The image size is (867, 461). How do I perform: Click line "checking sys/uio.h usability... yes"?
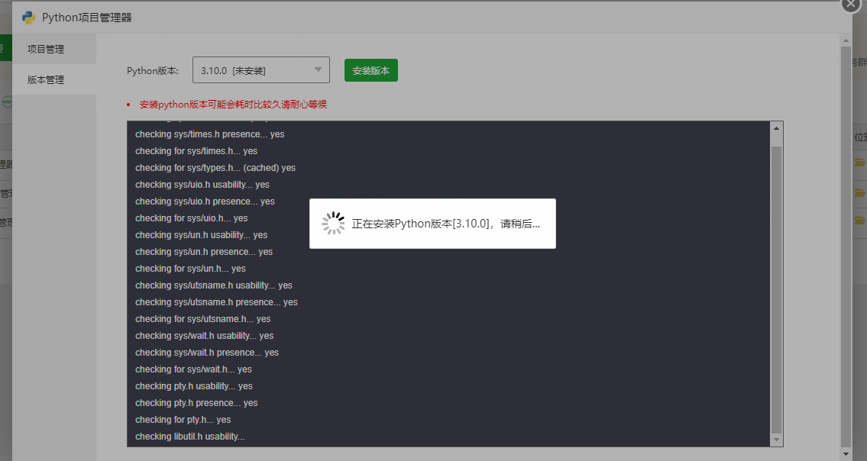[x=202, y=185]
